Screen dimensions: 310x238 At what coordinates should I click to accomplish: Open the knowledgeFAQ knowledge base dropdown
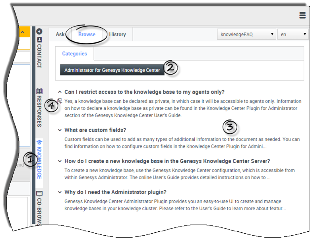pos(246,35)
